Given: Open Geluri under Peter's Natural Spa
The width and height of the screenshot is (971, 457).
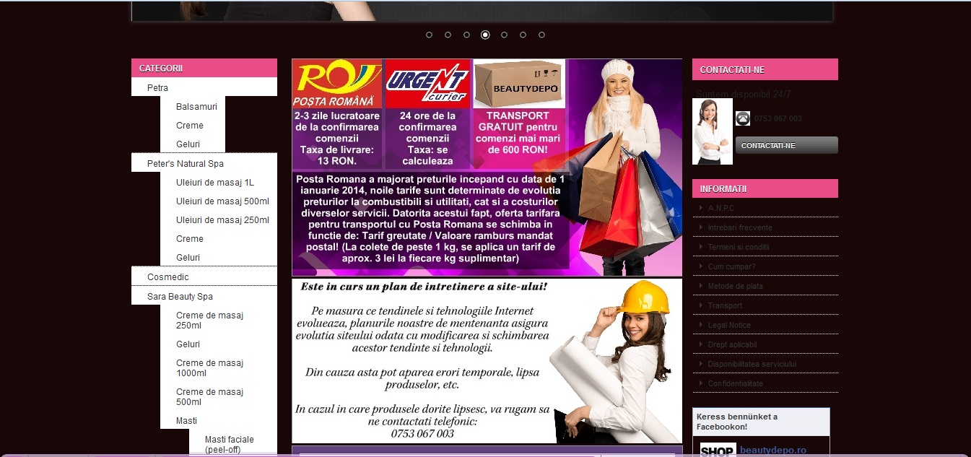Looking at the screenshot, I should 188,258.
